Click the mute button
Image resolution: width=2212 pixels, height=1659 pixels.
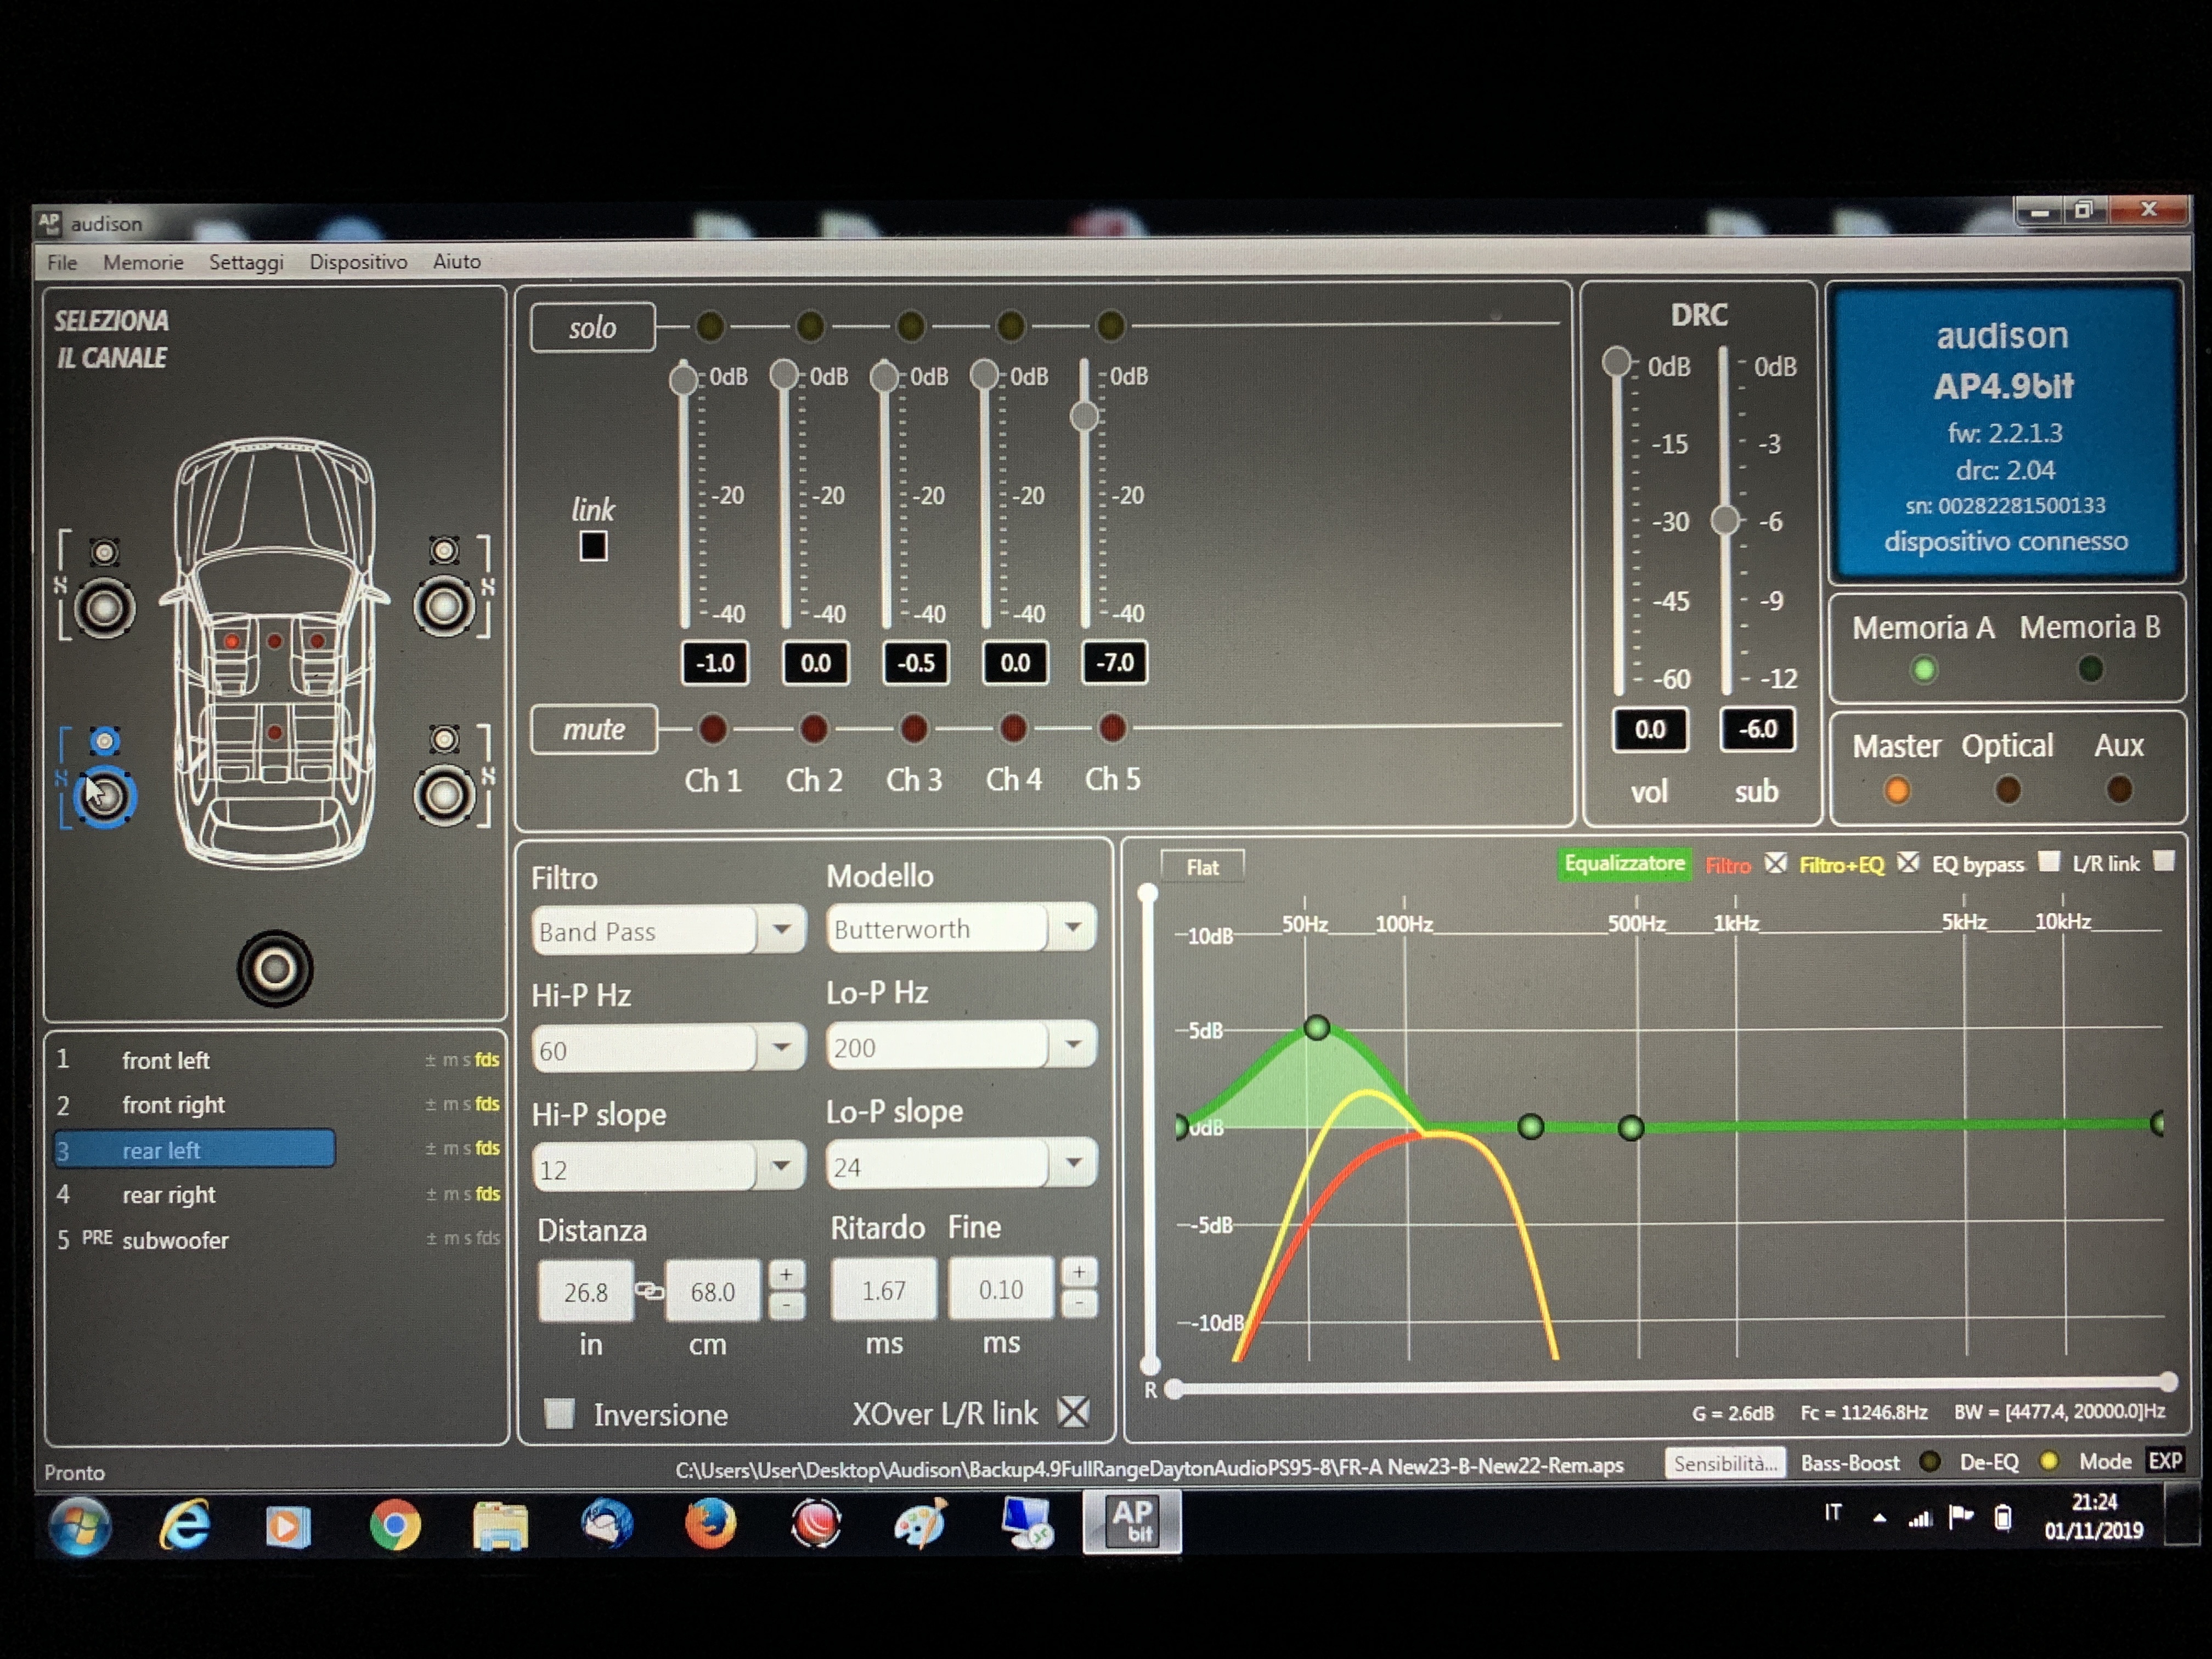(x=593, y=729)
